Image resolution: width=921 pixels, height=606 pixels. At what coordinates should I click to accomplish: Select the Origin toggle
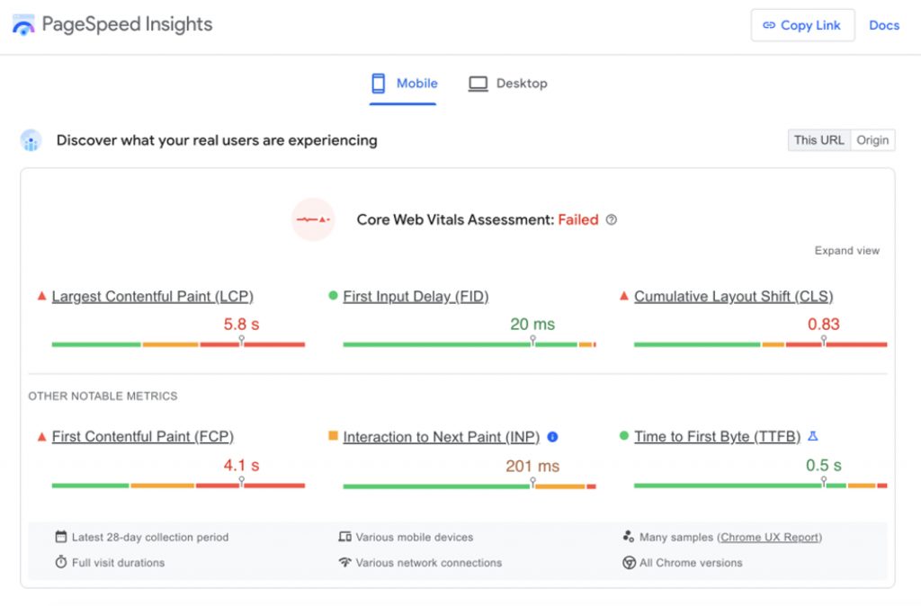[872, 140]
